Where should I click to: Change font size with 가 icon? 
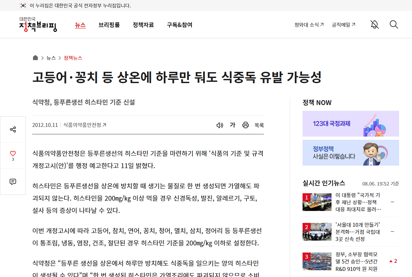click(x=232, y=125)
